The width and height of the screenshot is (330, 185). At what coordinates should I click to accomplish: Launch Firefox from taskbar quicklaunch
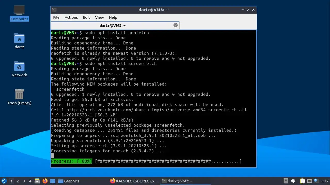(45, 181)
